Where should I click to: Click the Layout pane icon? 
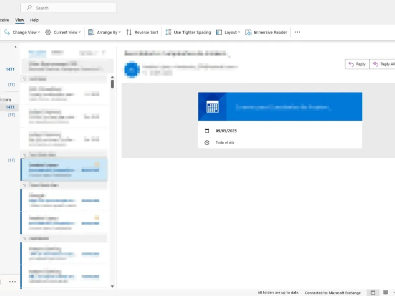(x=219, y=32)
